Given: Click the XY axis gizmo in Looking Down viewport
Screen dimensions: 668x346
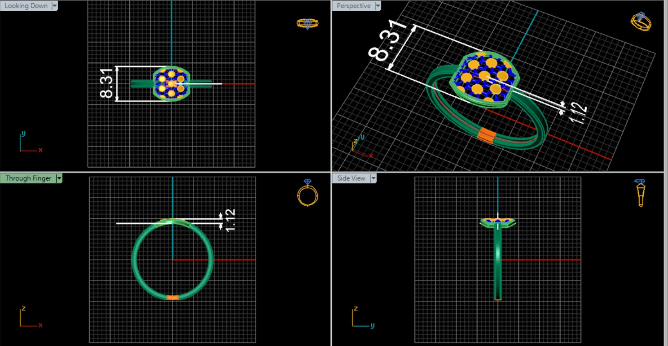Looking at the screenshot, I should coord(29,143).
